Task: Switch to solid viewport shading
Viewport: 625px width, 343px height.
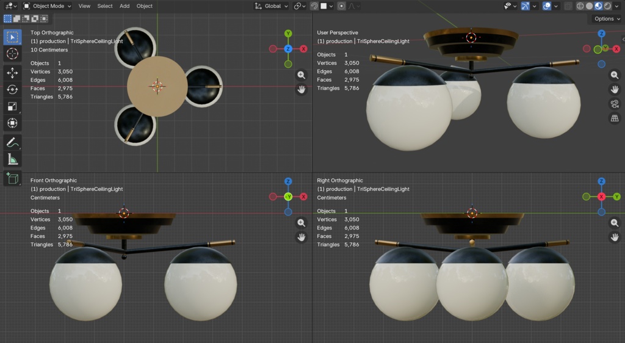Action: click(590, 6)
